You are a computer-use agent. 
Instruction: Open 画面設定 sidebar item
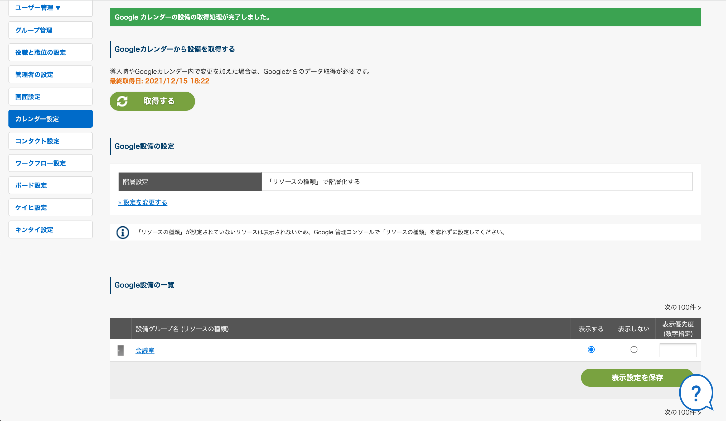50,97
